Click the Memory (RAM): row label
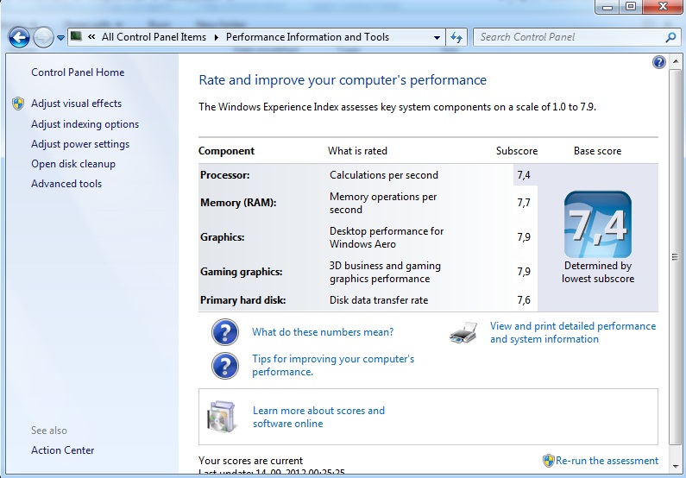686x478 pixels. [x=238, y=203]
